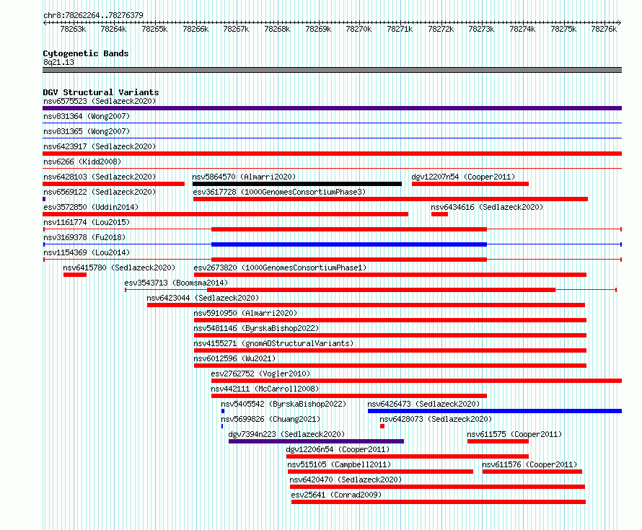This screenshot has width=642, height=530.
Task: Click the short red nsv6434616 bar
Action: (439, 214)
